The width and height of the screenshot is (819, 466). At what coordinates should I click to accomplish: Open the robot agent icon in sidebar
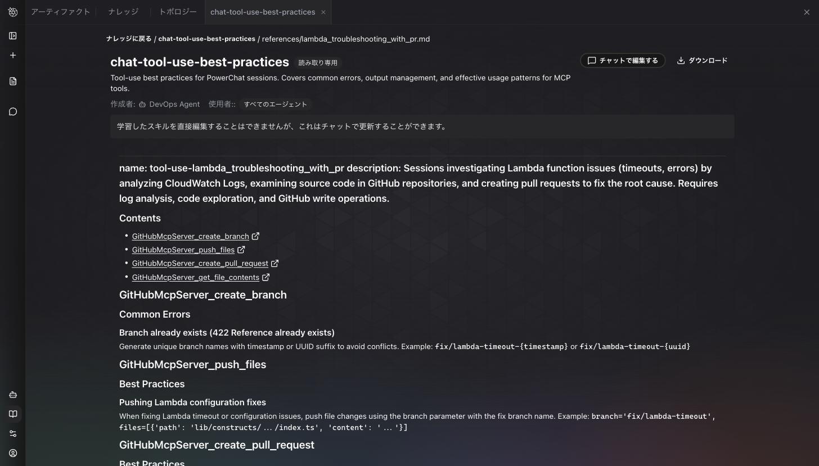click(x=13, y=395)
